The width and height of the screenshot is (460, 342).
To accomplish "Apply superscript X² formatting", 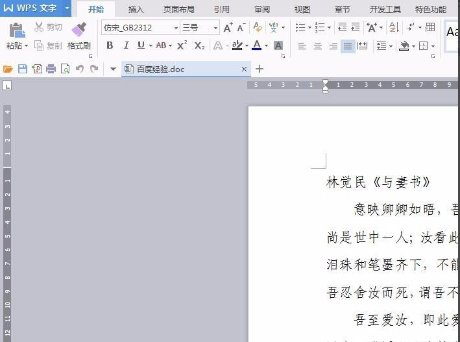I will pos(182,45).
